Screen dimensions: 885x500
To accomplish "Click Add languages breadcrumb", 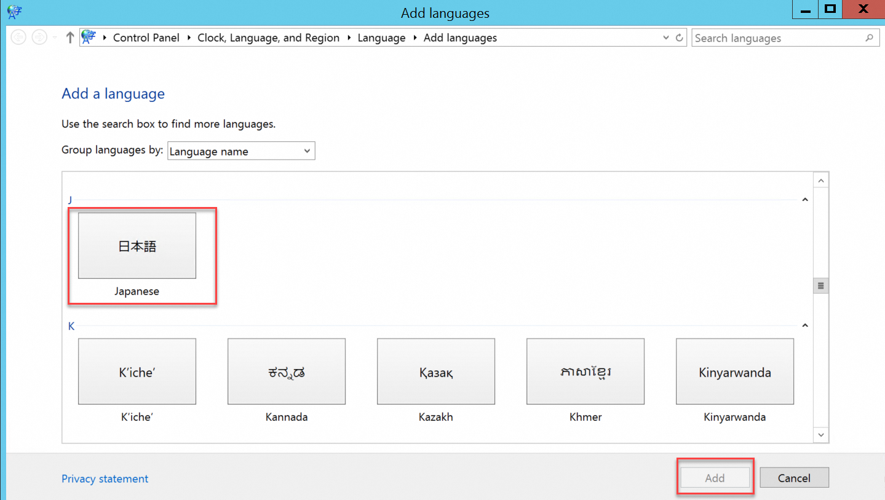I will tap(460, 37).
